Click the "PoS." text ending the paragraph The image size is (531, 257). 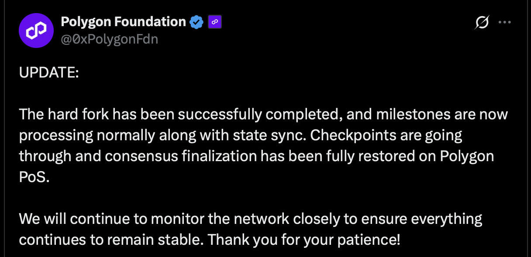coord(32,177)
